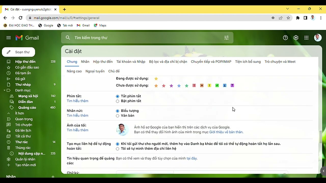Click Tìm hiểu thêm under Nhãn nút
Viewport: 326px width, 183px height.
click(x=77, y=115)
